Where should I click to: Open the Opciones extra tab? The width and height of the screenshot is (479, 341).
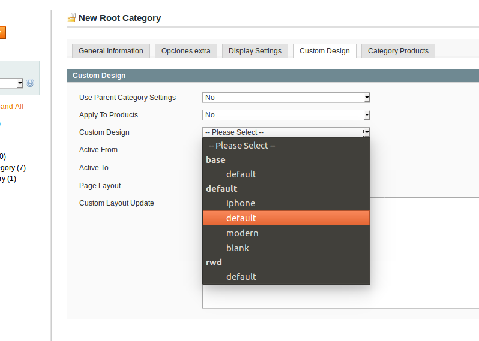(185, 51)
